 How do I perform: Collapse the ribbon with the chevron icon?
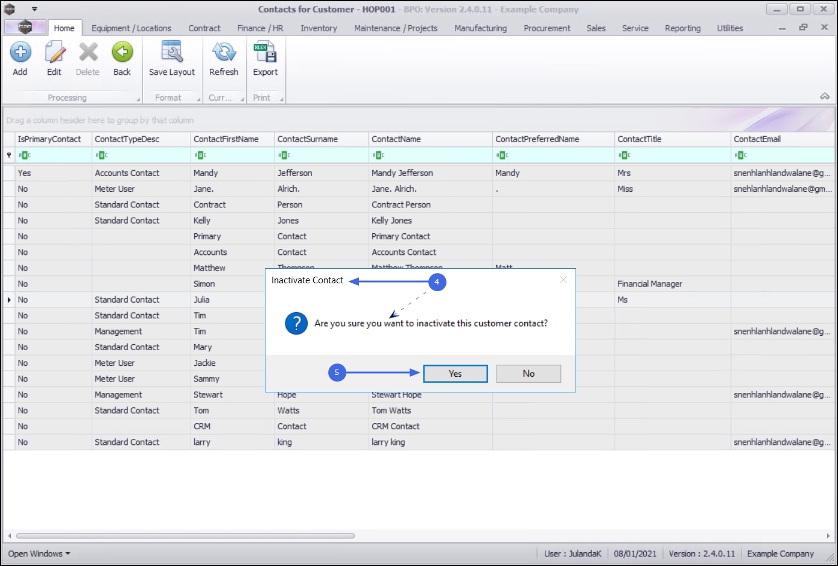coord(825,96)
